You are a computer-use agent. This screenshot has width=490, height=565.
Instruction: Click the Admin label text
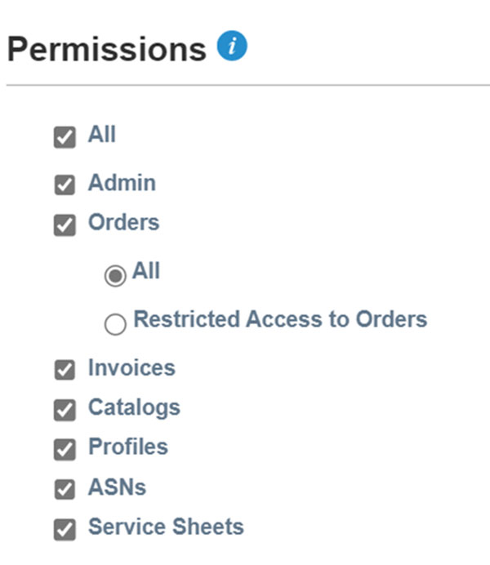click(122, 183)
